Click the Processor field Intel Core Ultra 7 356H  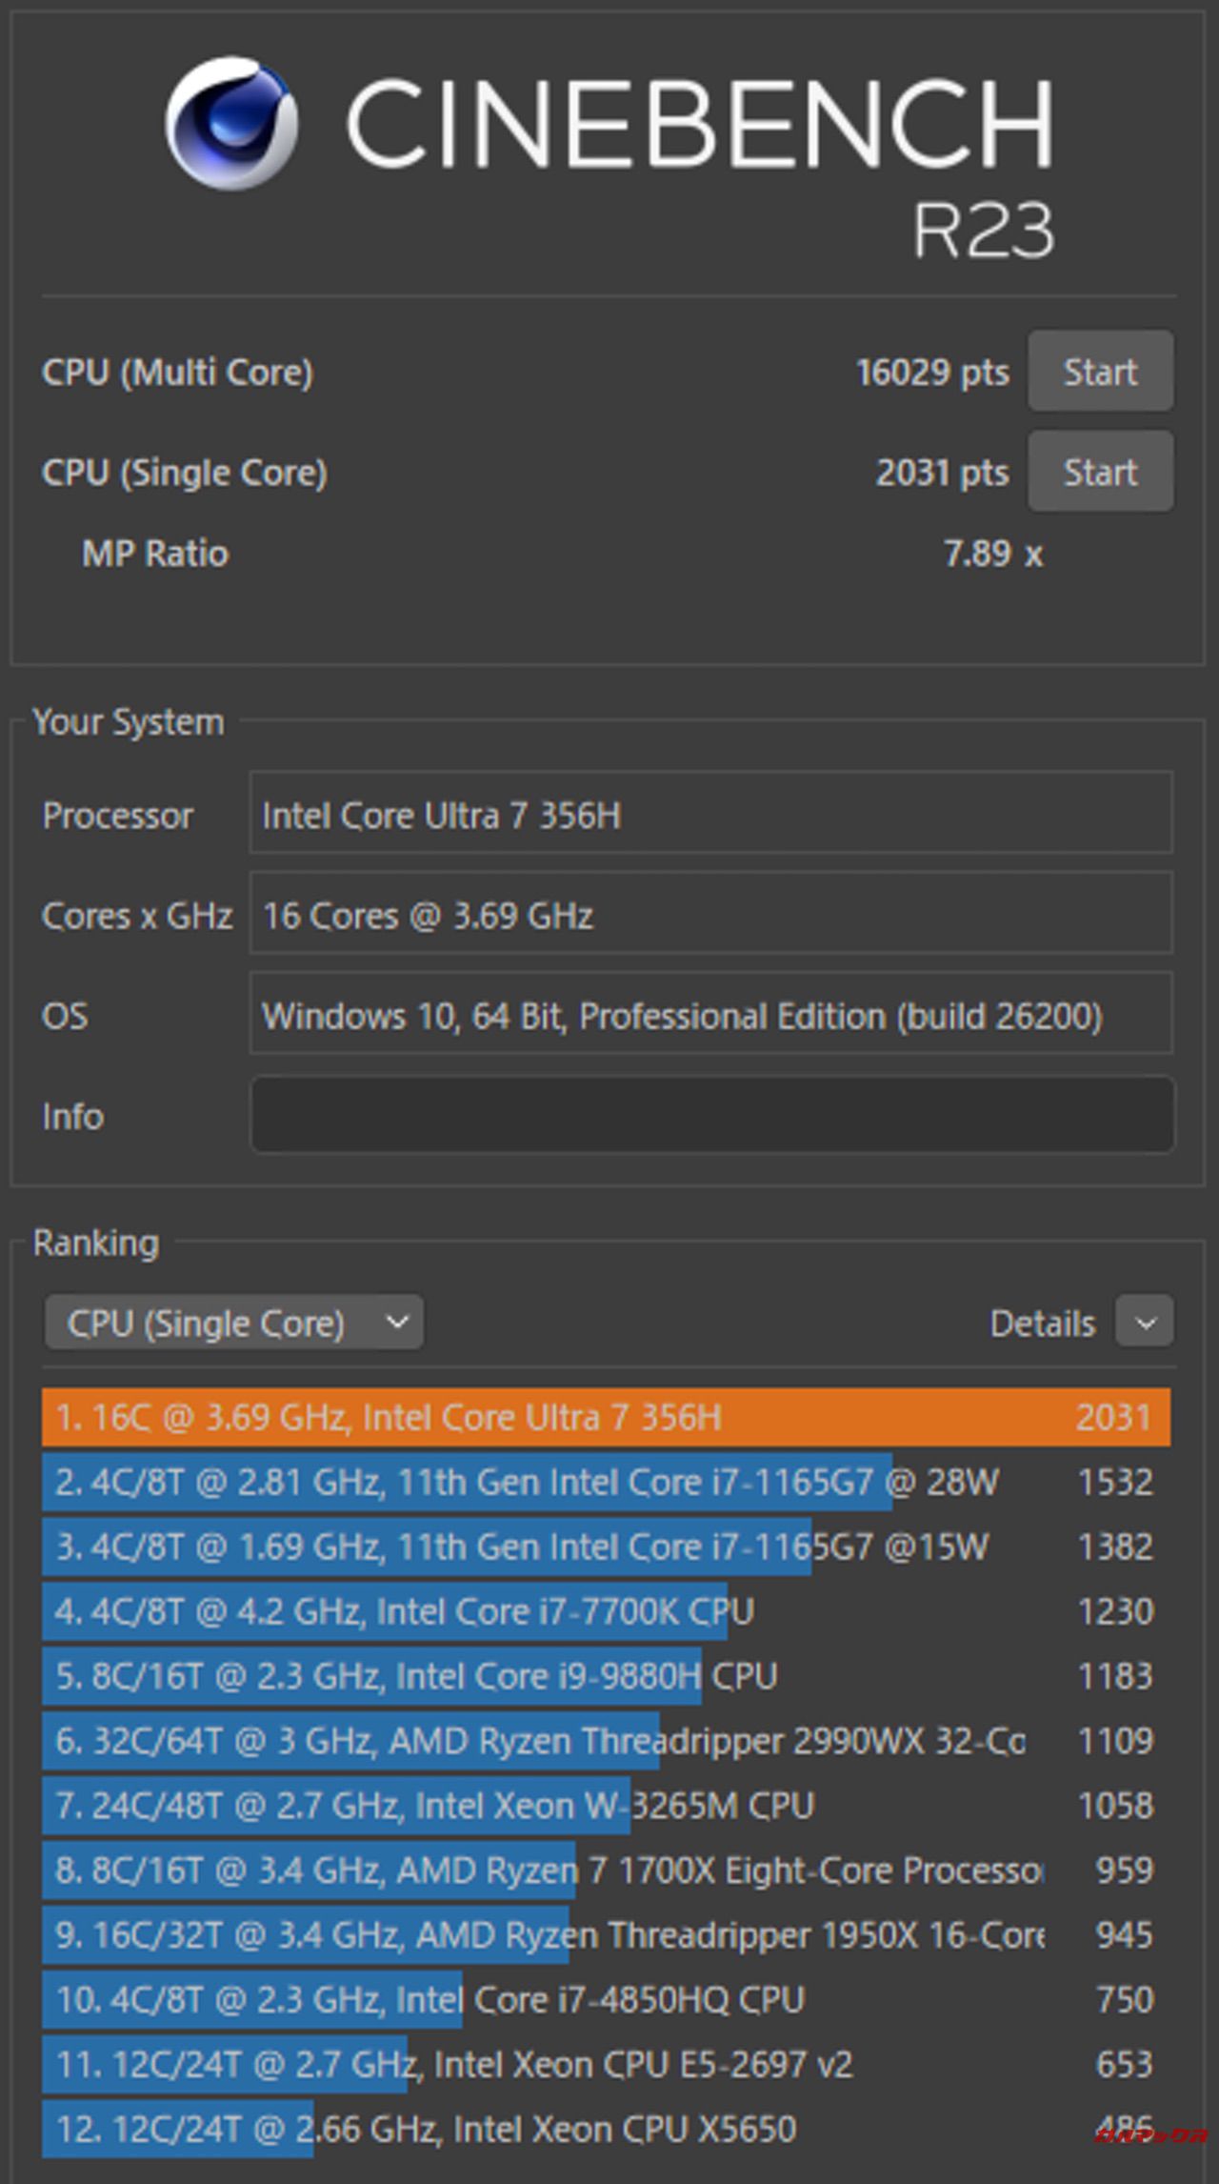pyautogui.click(x=711, y=814)
